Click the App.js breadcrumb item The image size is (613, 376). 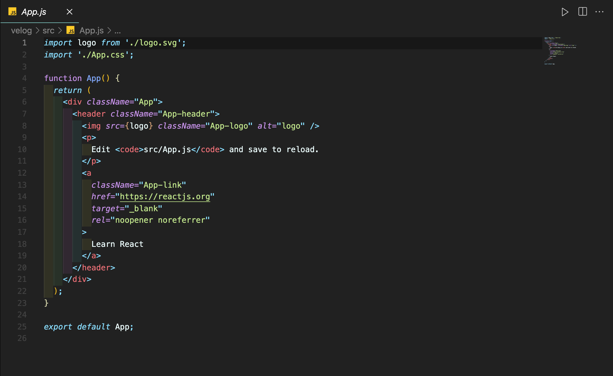91,30
